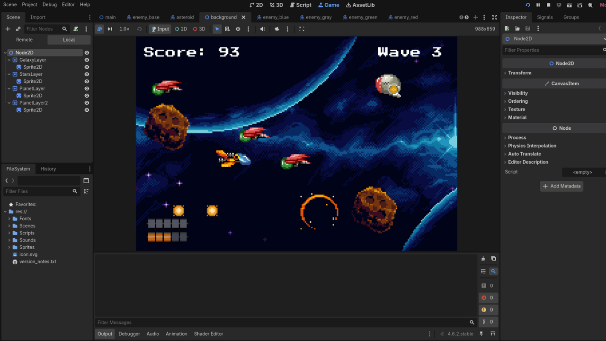Screen dimensions: 606x341
Task: Toggle game fullscreen with expand icon
Action: coord(302,29)
